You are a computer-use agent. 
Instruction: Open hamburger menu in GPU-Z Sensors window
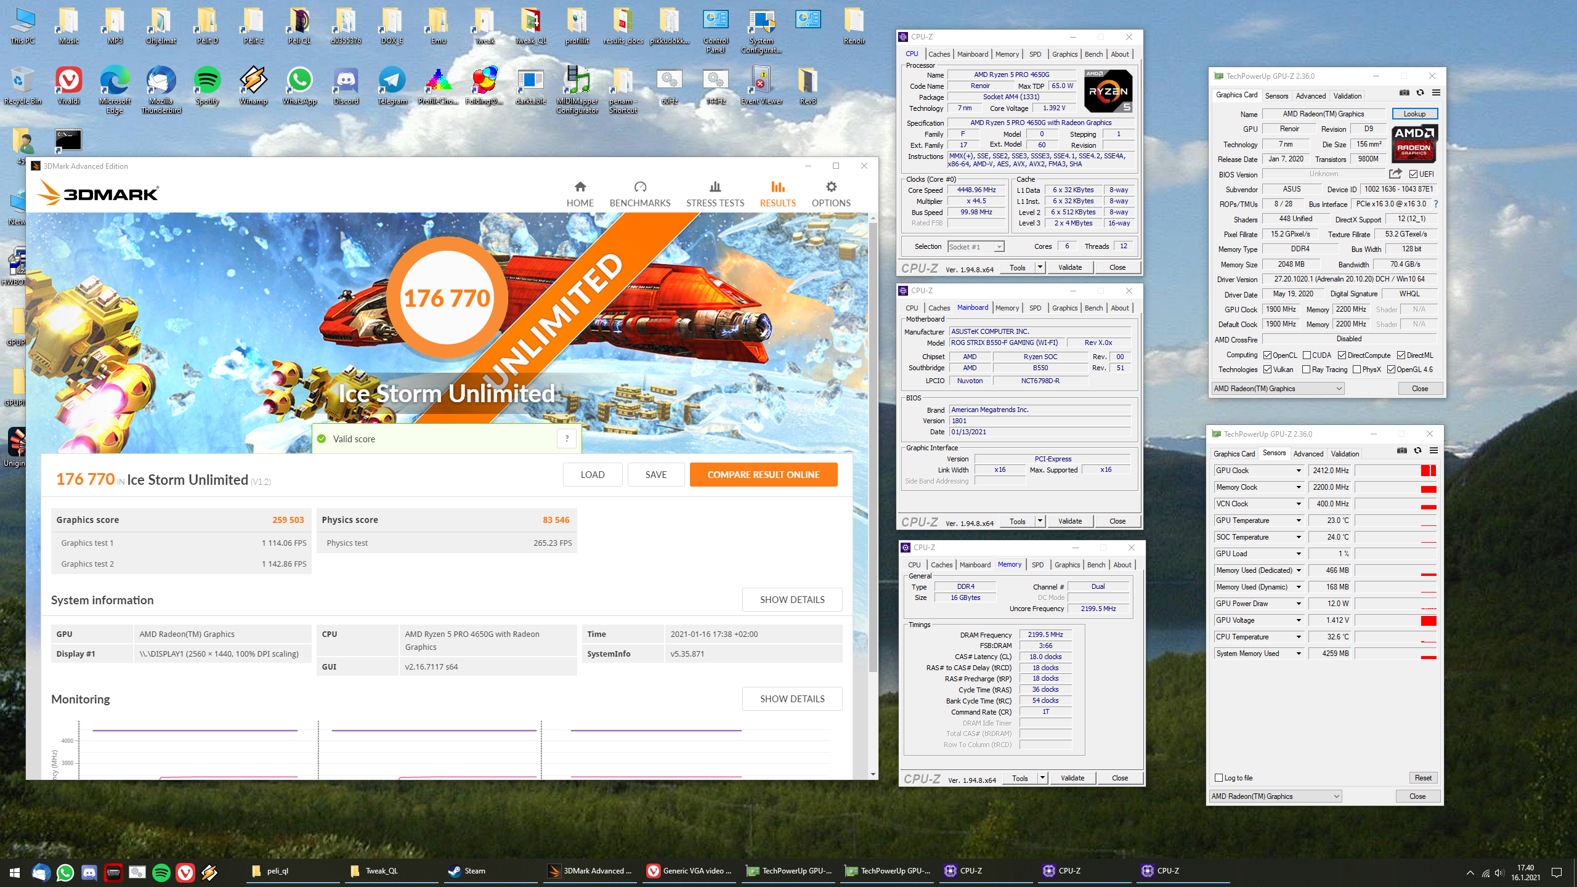coord(1433,450)
